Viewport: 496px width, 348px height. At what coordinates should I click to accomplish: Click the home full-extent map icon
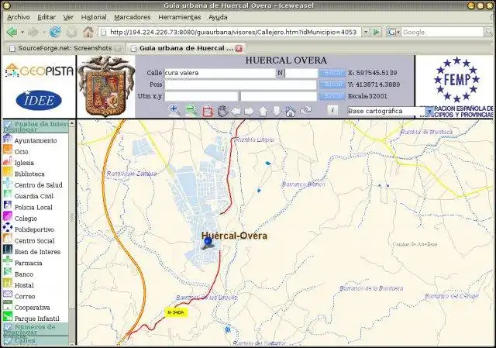[x=291, y=112]
